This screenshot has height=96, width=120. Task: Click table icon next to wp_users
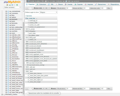click(x=8, y=33)
